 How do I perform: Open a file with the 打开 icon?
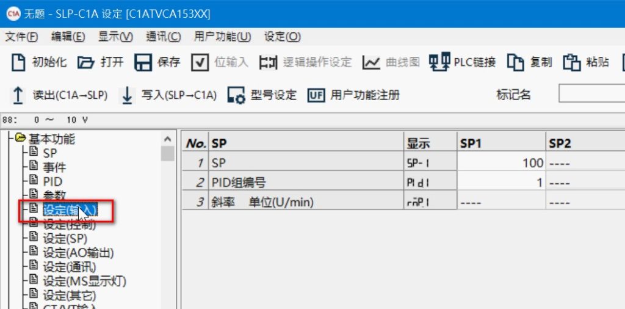86,62
